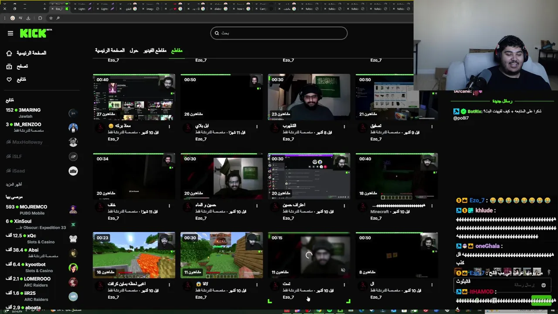Image resolution: width=558 pixels, height=314 pixels.
Task: Open a new browser tab with plus icon
Action: tap(44, 9)
